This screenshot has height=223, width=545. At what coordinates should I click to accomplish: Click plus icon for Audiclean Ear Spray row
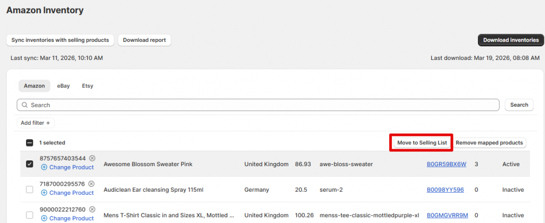pos(44,193)
